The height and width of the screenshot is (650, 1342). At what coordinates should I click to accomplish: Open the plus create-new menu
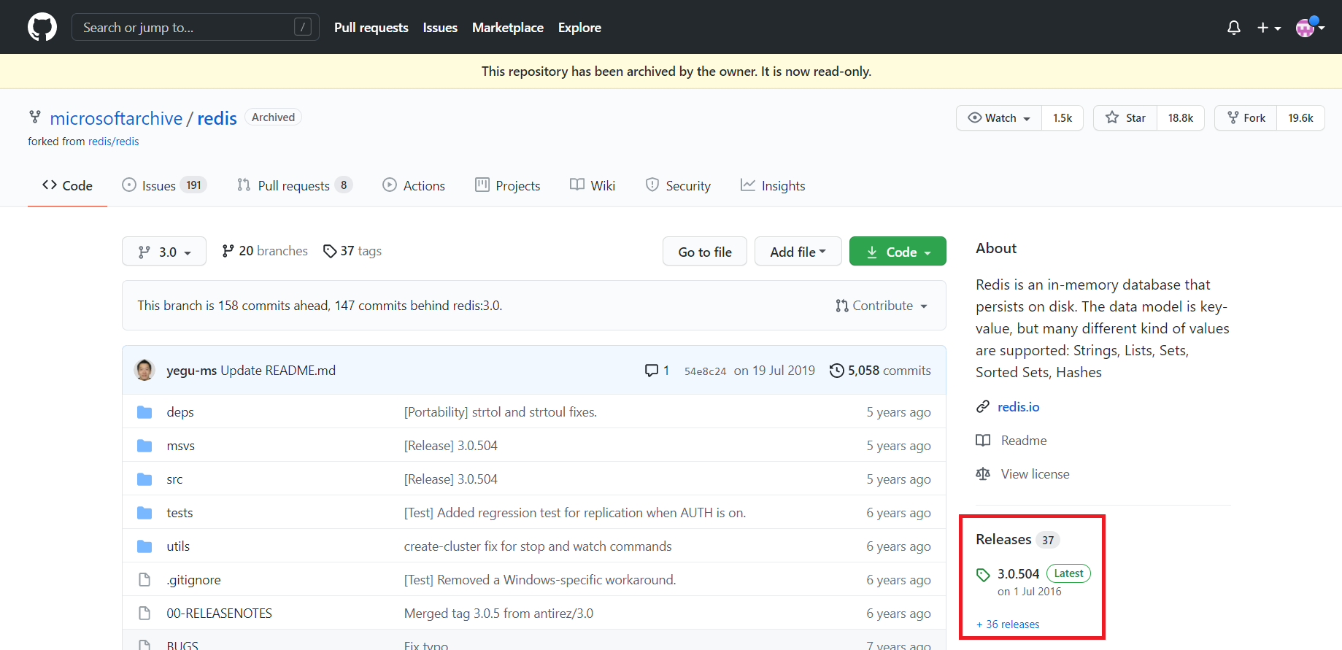click(x=1269, y=28)
